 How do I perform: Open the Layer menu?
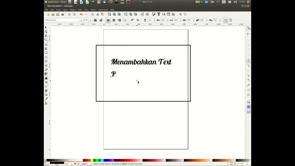pos(65,10)
